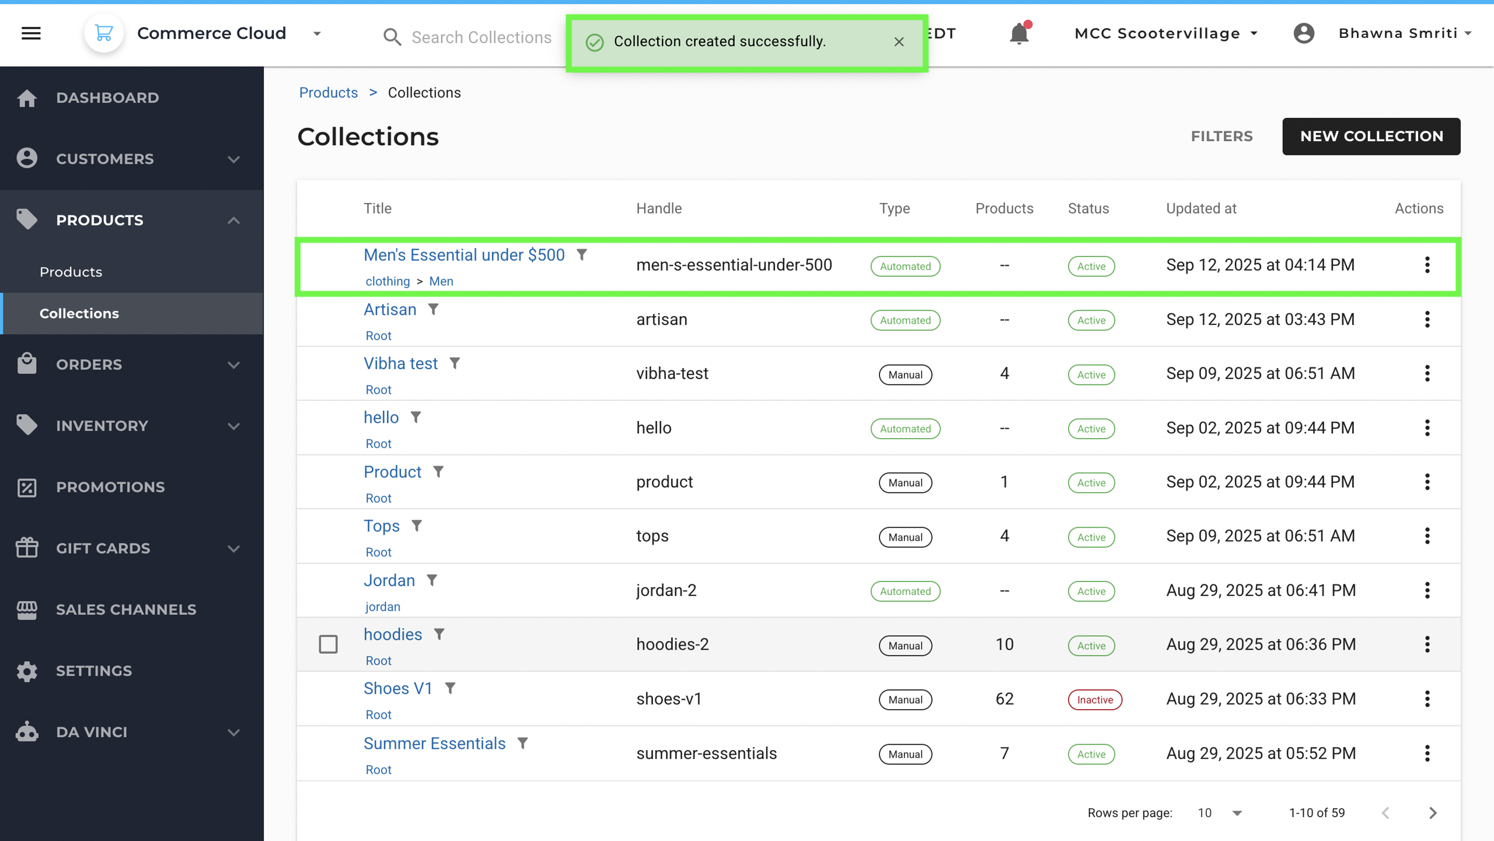Open actions menu for Vibha test row
This screenshot has width=1494, height=841.
coord(1427,373)
